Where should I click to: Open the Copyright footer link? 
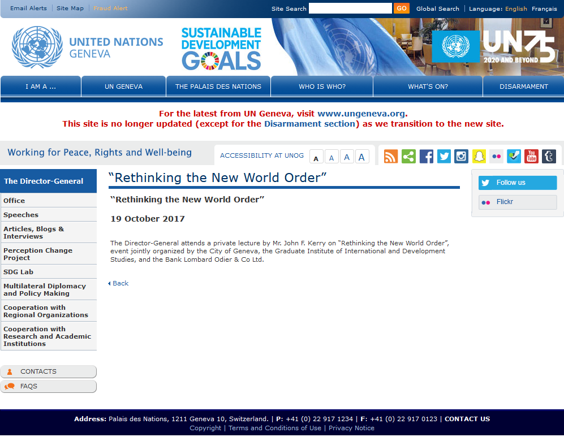point(205,428)
